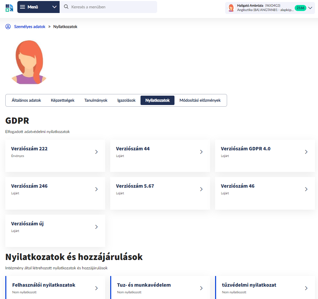The image size is (318, 299).
Task: Click the Személyes adatok breadcrumb icon
Action: point(8,27)
